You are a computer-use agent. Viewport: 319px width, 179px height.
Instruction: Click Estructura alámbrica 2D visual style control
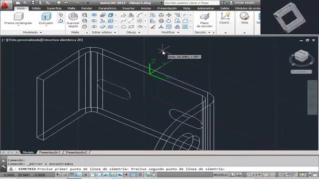coord(62,40)
